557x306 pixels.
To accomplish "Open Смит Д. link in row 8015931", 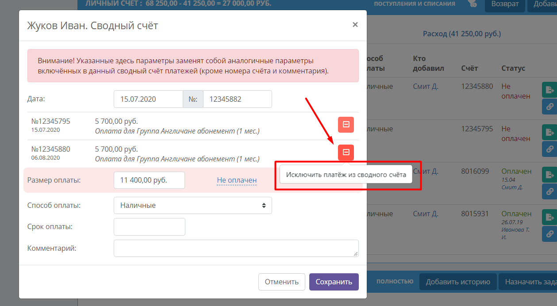I will pos(426,214).
